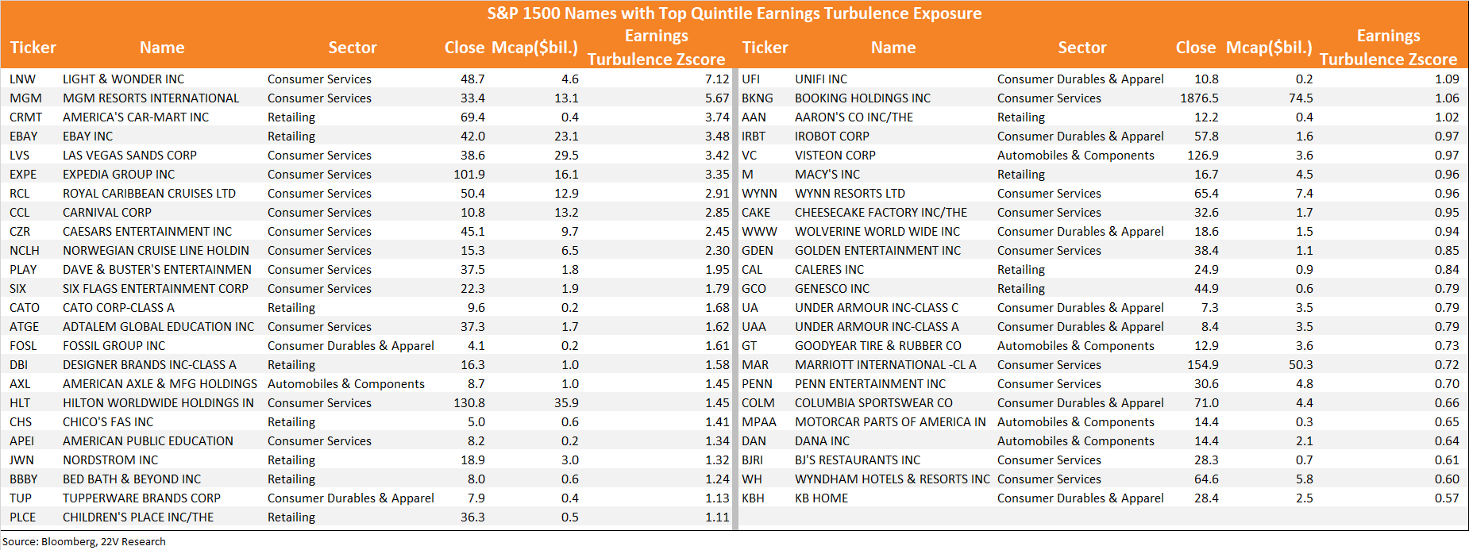This screenshot has width=1469, height=550.
Task: Select AXL sector Automobiles & Components
Action: pyautogui.click(x=346, y=384)
